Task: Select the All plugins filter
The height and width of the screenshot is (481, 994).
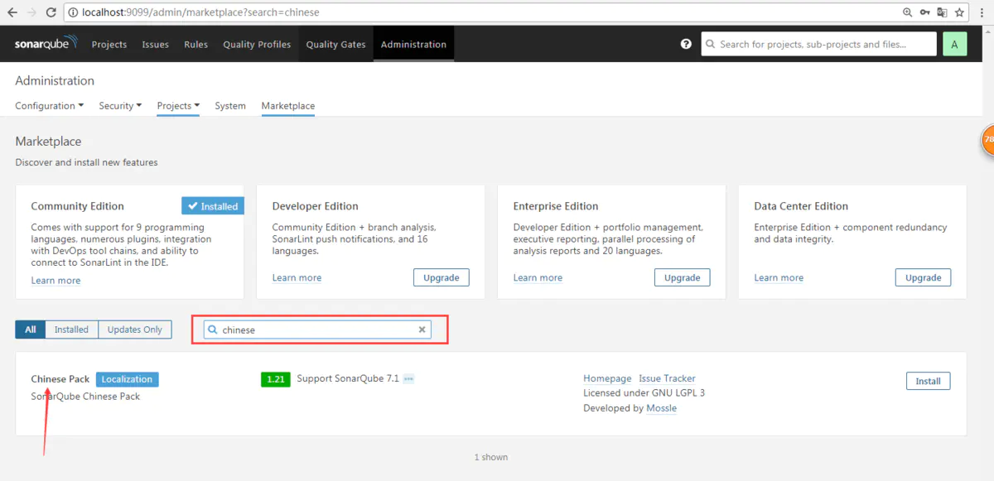Action: 30,329
